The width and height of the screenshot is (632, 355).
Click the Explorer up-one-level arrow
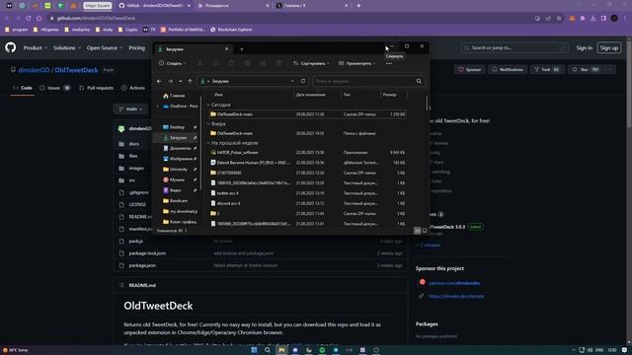190,81
